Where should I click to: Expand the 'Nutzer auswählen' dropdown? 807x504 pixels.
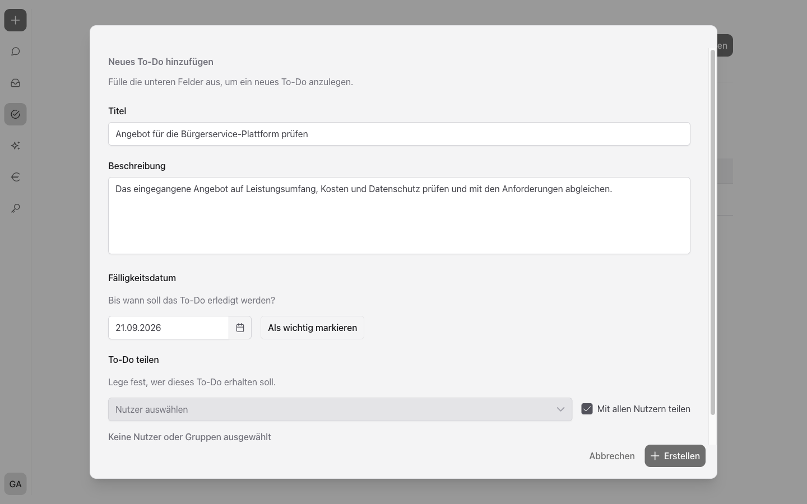pyautogui.click(x=340, y=409)
